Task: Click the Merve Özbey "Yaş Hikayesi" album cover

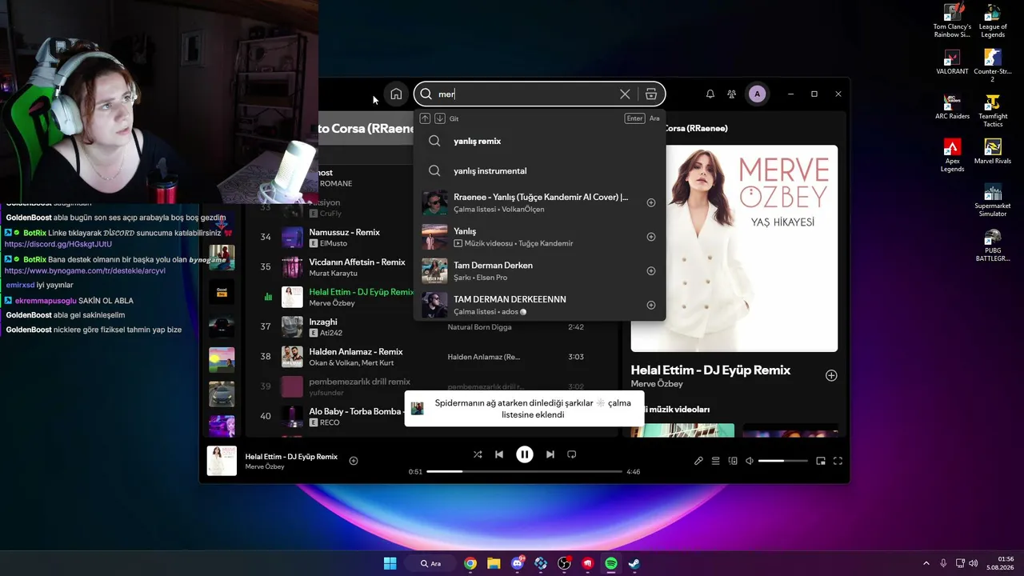Action: click(x=734, y=248)
